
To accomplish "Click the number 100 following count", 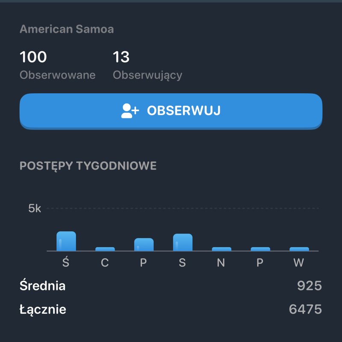I will pos(33,57).
